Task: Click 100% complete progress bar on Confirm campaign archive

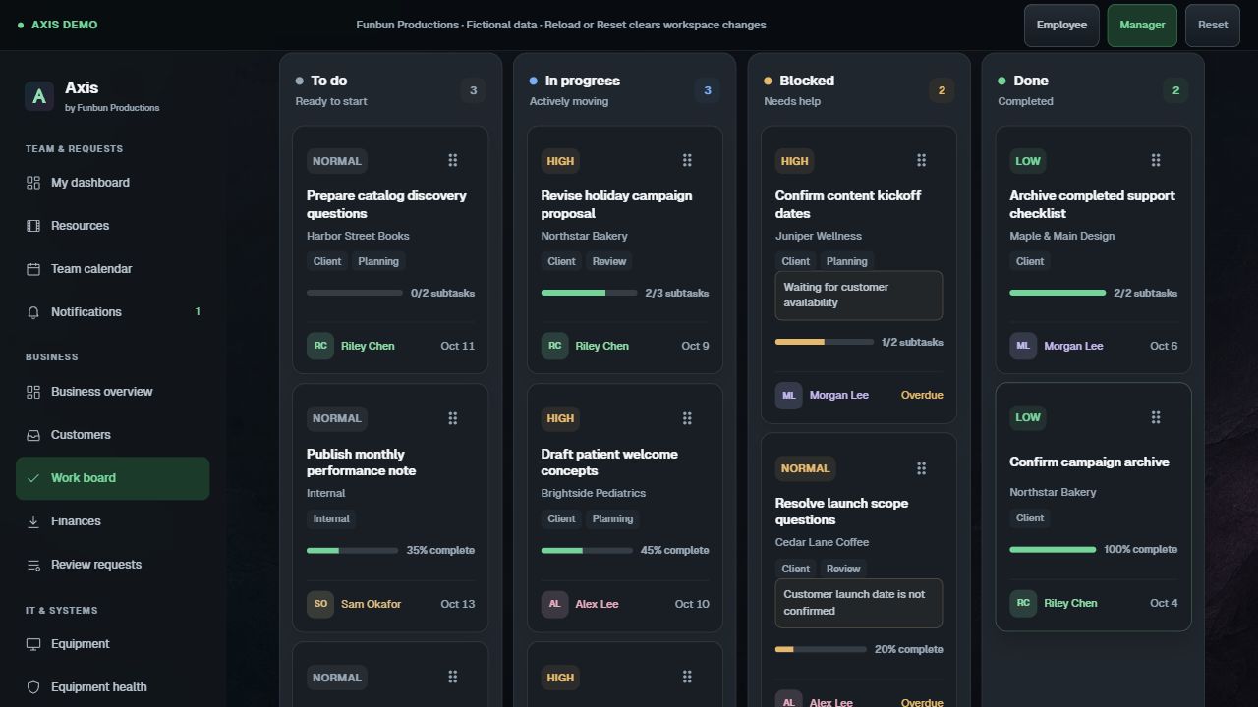Action: click(1053, 550)
